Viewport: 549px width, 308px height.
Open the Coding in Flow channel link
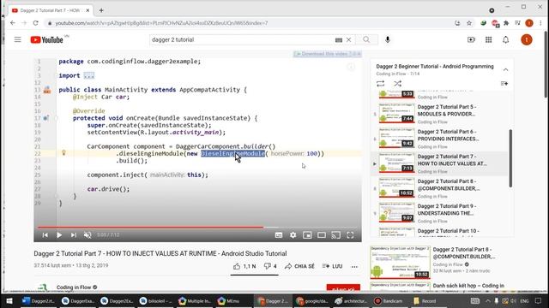coord(74,287)
